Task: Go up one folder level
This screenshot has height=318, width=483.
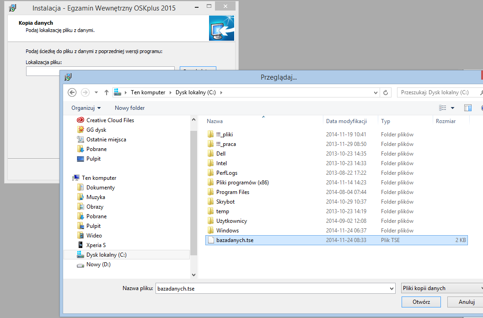Action: click(107, 92)
